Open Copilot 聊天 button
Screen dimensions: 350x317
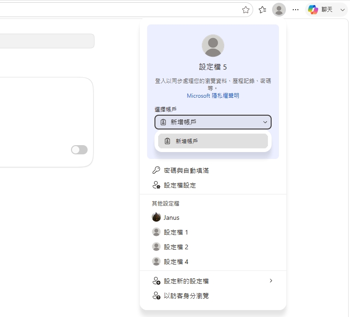(320, 10)
